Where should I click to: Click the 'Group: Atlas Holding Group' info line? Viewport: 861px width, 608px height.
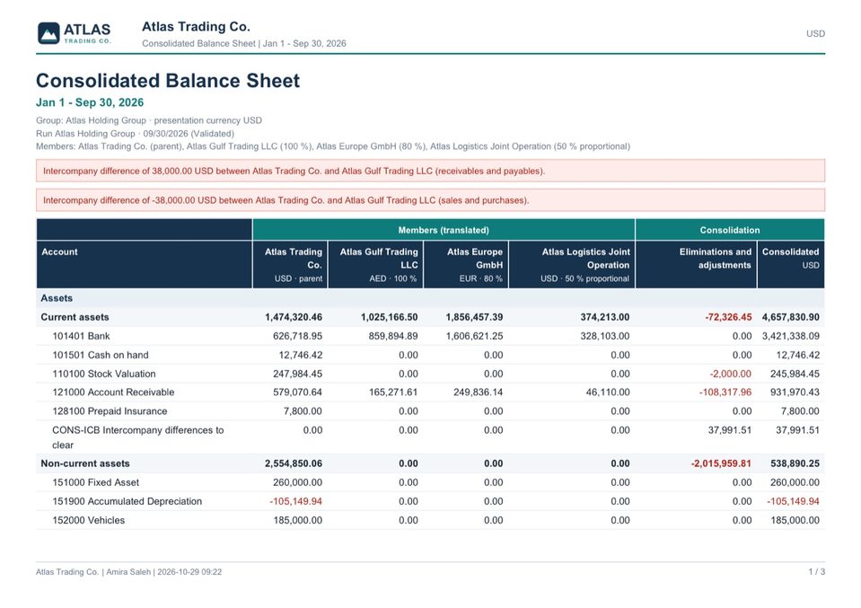click(149, 120)
